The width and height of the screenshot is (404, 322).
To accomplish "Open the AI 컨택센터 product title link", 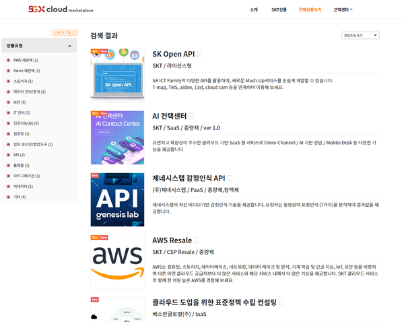I will pyautogui.click(x=169, y=117).
